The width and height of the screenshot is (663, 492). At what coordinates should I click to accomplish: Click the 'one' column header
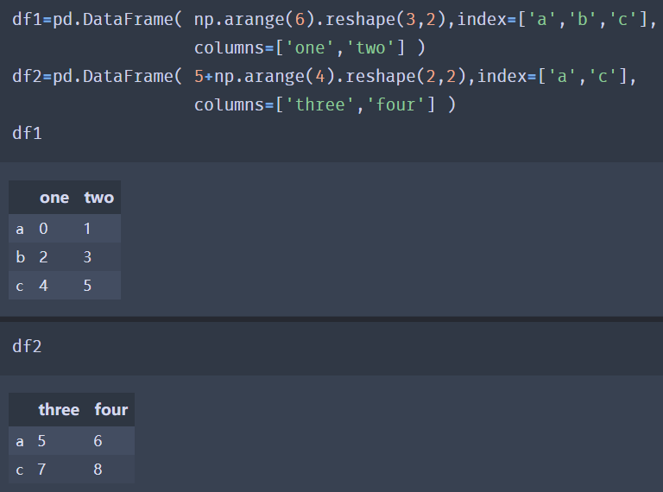pyautogui.click(x=54, y=198)
